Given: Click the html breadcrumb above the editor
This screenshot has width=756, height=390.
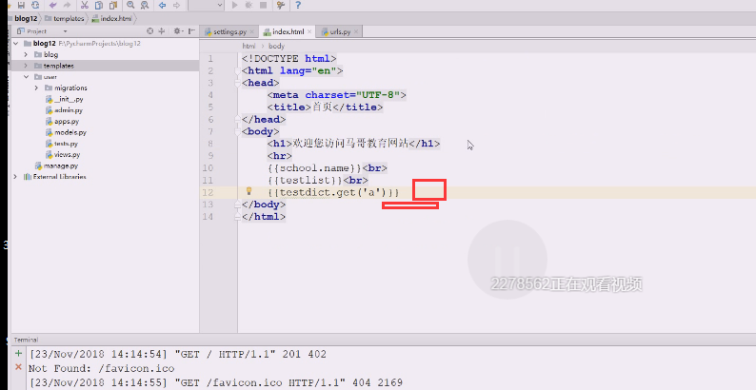Looking at the screenshot, I should click(249, 47).
